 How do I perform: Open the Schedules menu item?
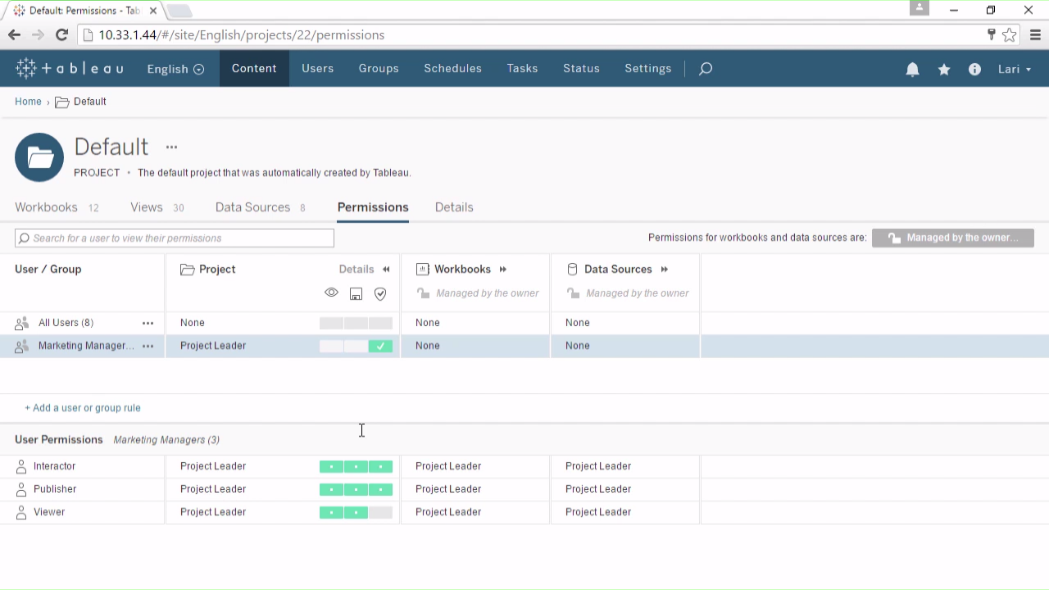click(x=452, y=69)
